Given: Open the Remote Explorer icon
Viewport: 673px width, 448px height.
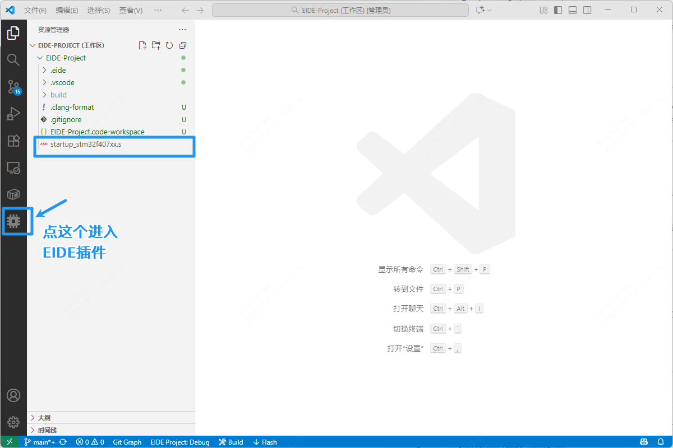Looking at the screenshot, I should click(13, 167).
